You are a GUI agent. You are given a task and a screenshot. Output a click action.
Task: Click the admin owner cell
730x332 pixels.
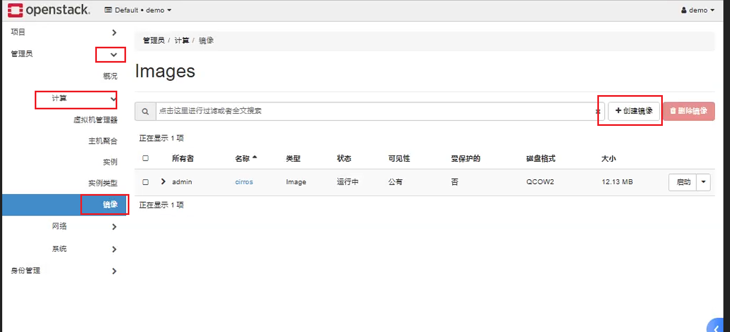pos(182,182)
